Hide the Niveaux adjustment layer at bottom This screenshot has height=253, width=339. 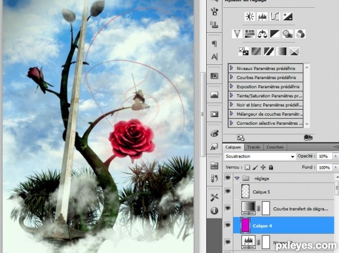[x=228, y=242]
